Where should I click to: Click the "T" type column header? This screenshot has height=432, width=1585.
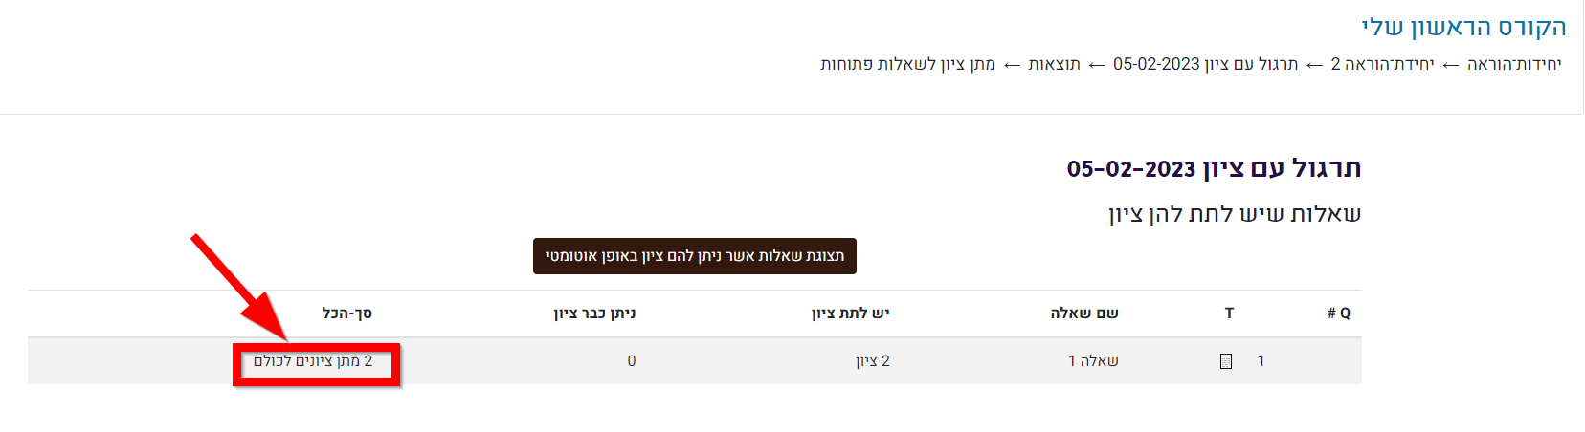[x=1229, y=313]
